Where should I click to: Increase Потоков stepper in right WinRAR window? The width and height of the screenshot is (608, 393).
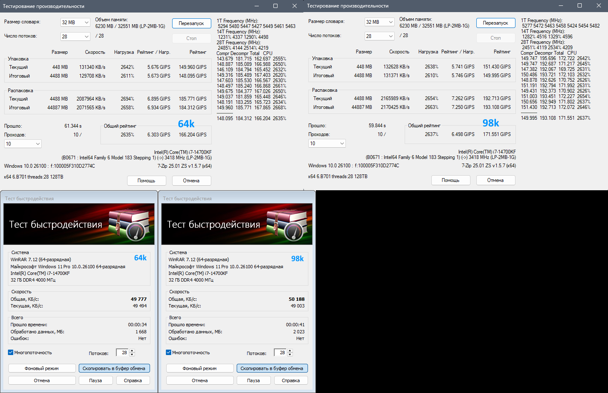[x=290, y=351]
